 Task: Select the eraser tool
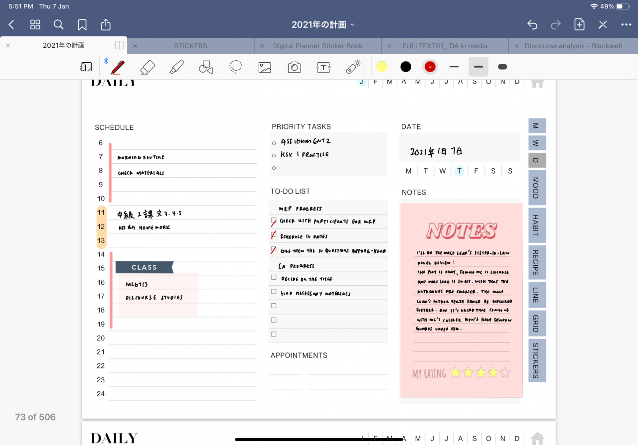tap(147, 67)
